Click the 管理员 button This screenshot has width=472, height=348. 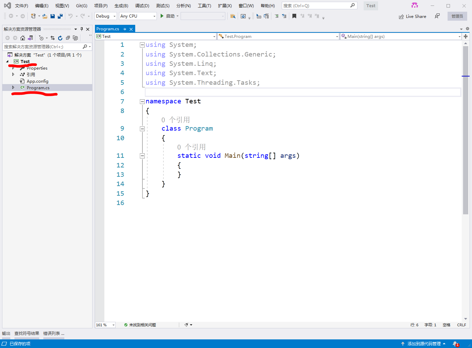coord(457,16)
